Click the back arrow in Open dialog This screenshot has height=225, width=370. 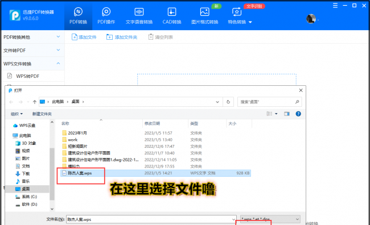11,102
